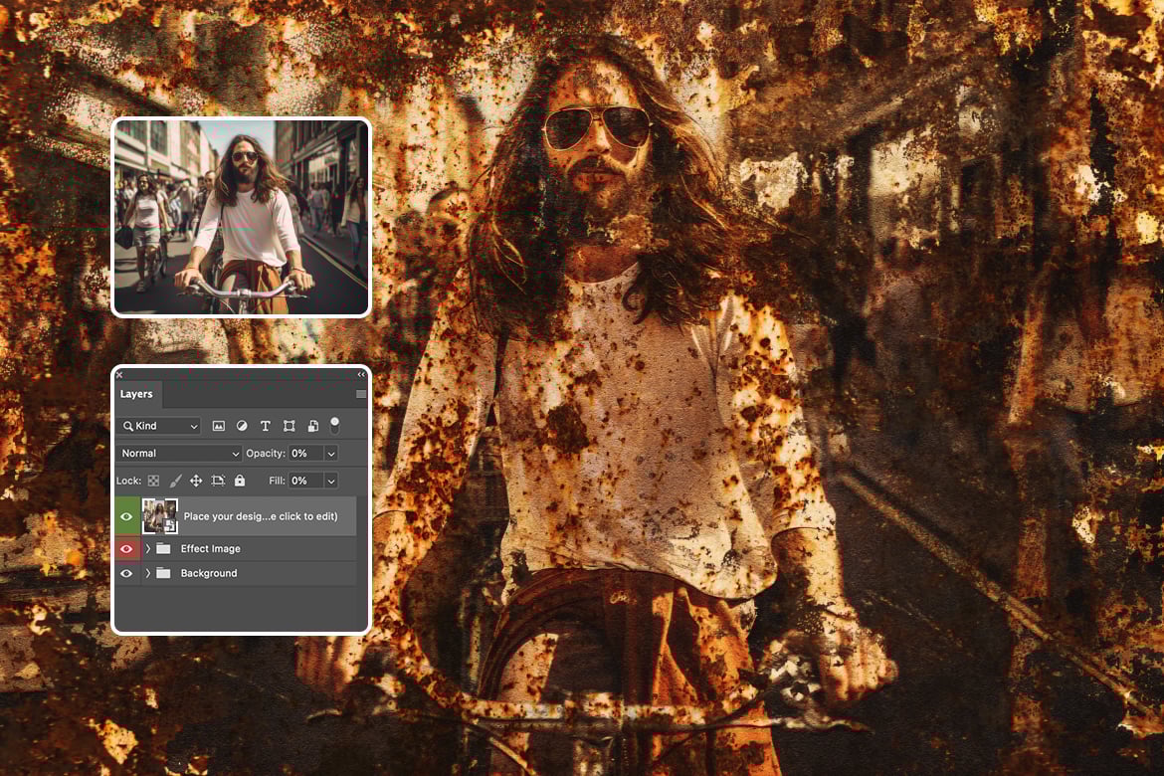Image resolution: width=1164 pixels, height=776 pixels.
Task: Click the Opacity value field
Action: click(x=305, y=453)
